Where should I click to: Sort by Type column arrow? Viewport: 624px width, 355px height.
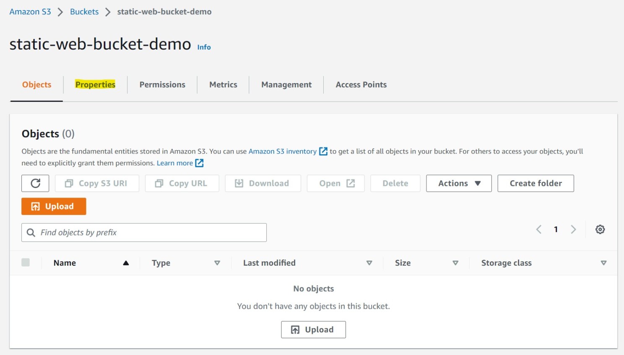(217, 263)
